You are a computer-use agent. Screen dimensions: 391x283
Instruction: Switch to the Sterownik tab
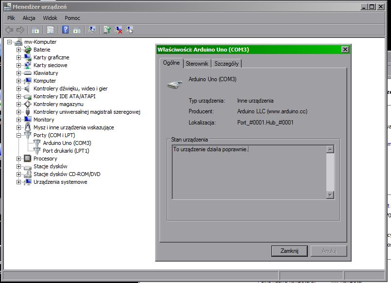coord(197,64)
